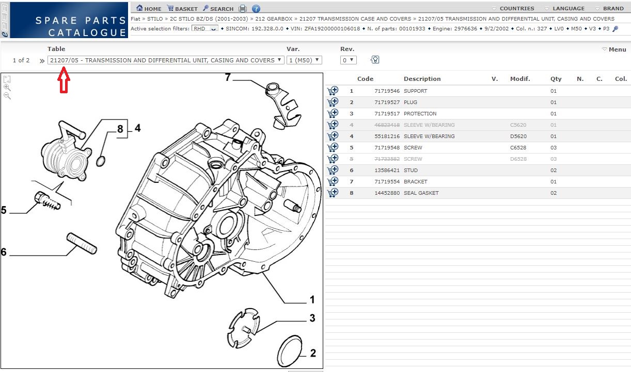Go to the Home page
631x372 pixels.
[149, 9]
